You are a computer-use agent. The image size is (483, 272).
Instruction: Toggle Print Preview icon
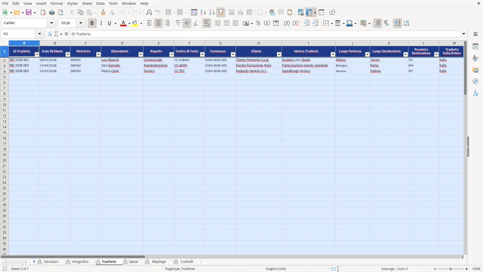coord(61,12)
